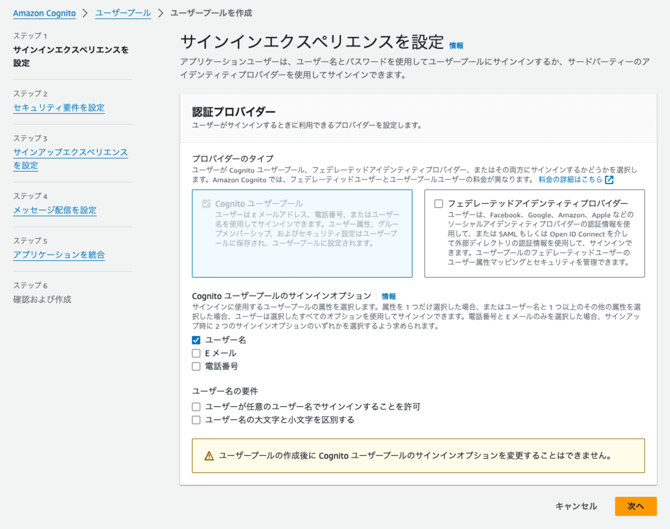Enable ユーザー名の大文字と小文字を区別する checkbox

pos(196,420)
